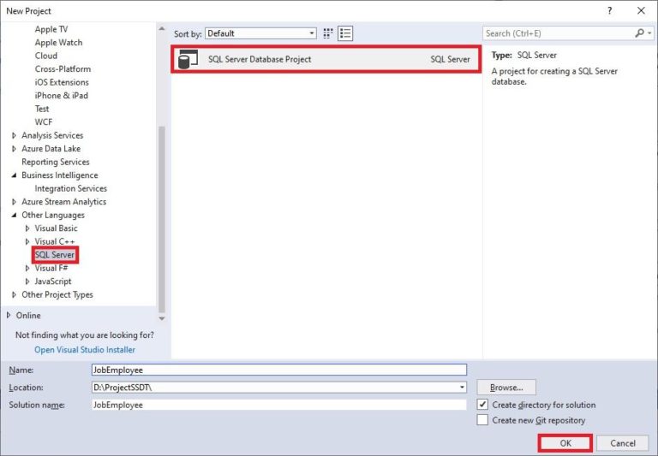Click the search magnifier icon
The height and width of the screenshot is (456, 658).
click(639, 33)
